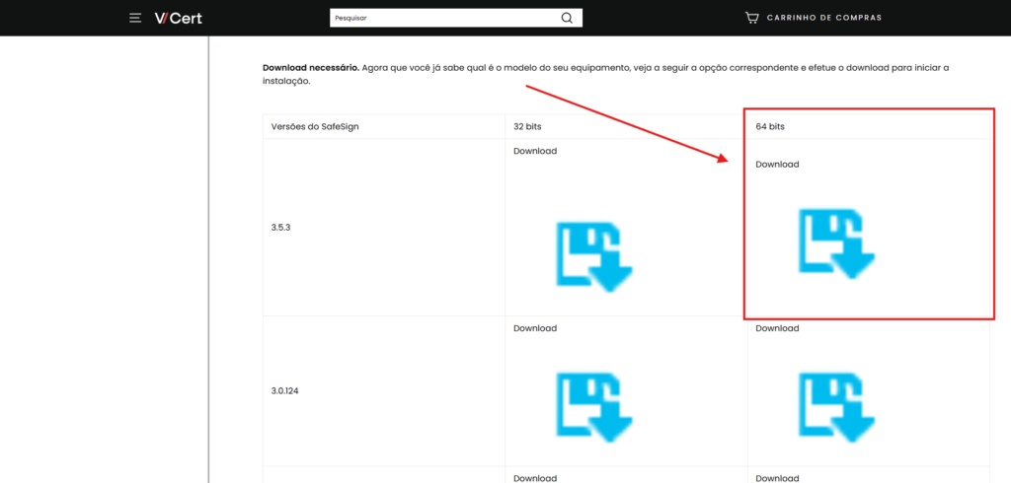Click the 3.0.124 64 bits download icon

pyautogui.click(x=837, y=408)
